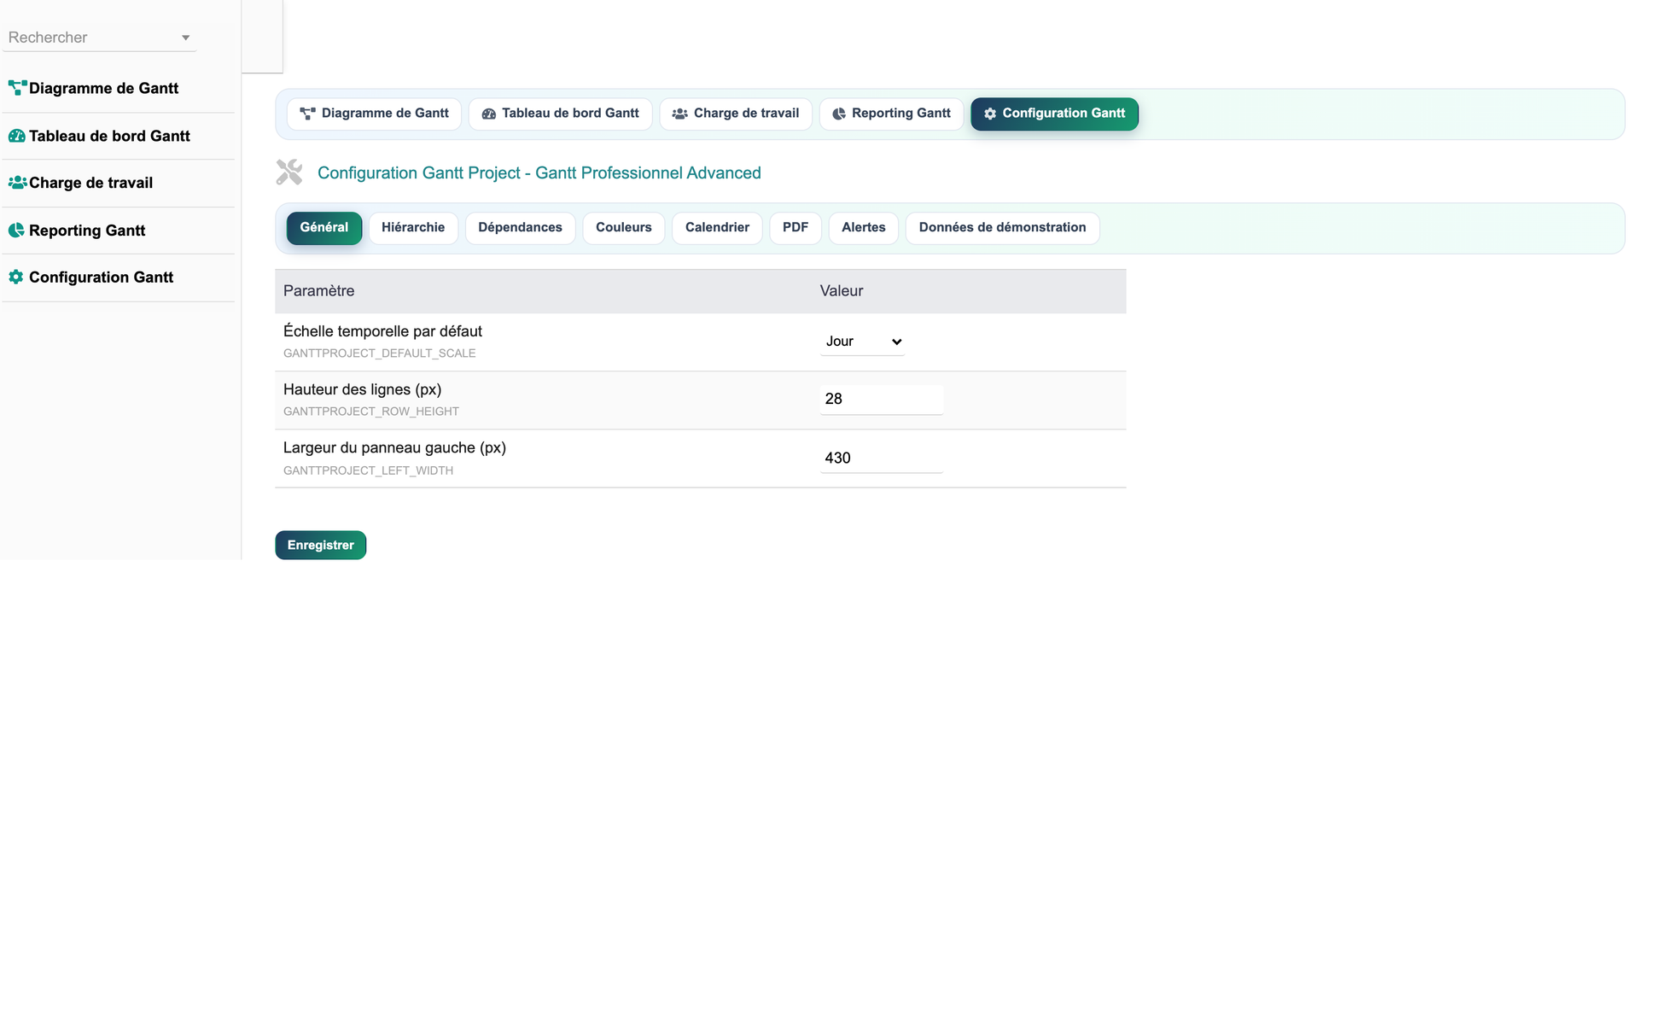Viewport: 1661px width, 1028px height.
Task: Click the gauge icon in the Tableau de bord Gantt tab
Action: click(489, 114)
